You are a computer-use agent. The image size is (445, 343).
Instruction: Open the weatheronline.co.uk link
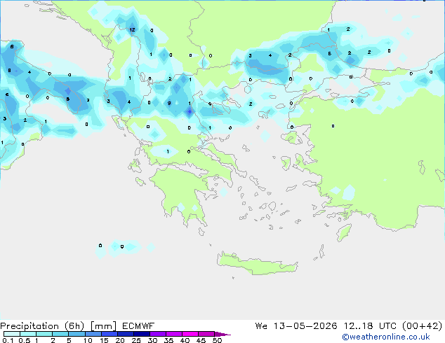386,337
